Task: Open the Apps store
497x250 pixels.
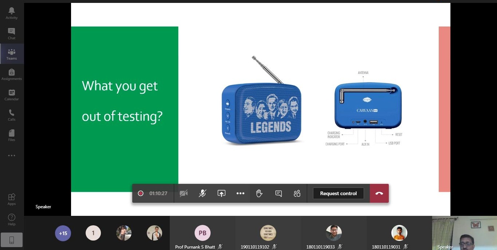Action: point(12,199)
